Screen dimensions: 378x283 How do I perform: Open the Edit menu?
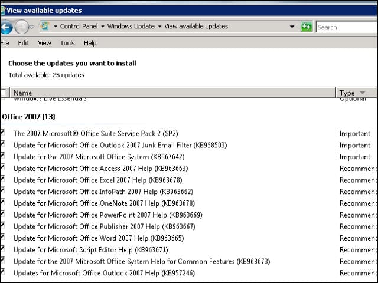(23, 43)
